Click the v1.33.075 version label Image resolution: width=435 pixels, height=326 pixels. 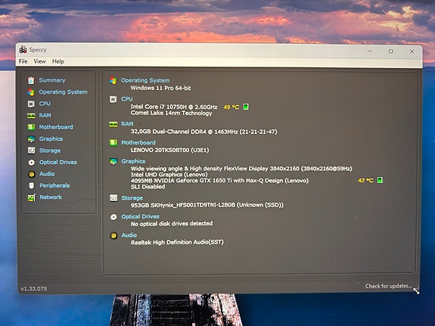click(x=34, y=288)
